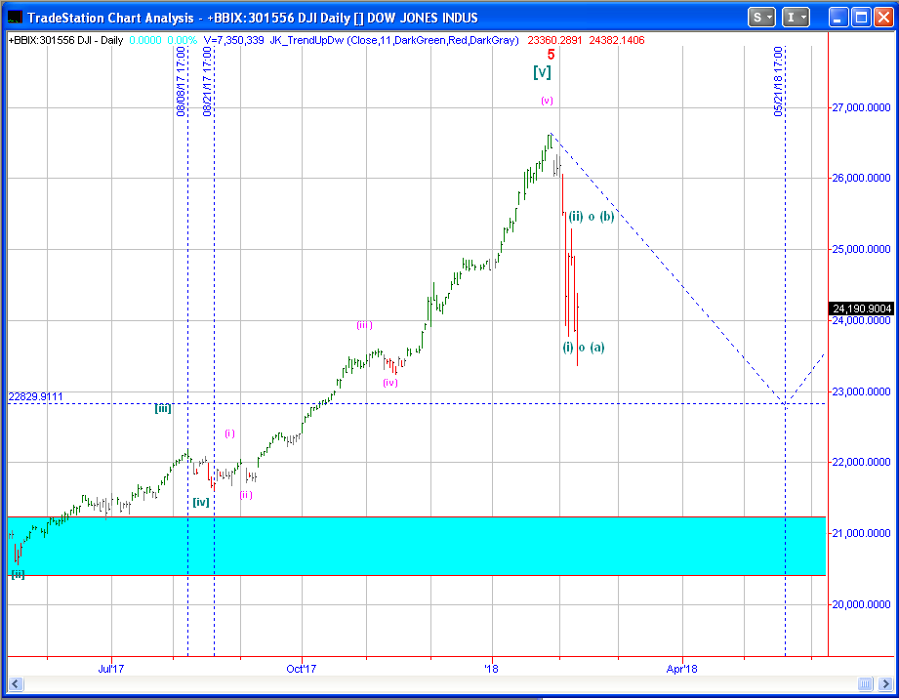Minimize the Chart Analysis window
899x700 pixels.
(838, 17)
